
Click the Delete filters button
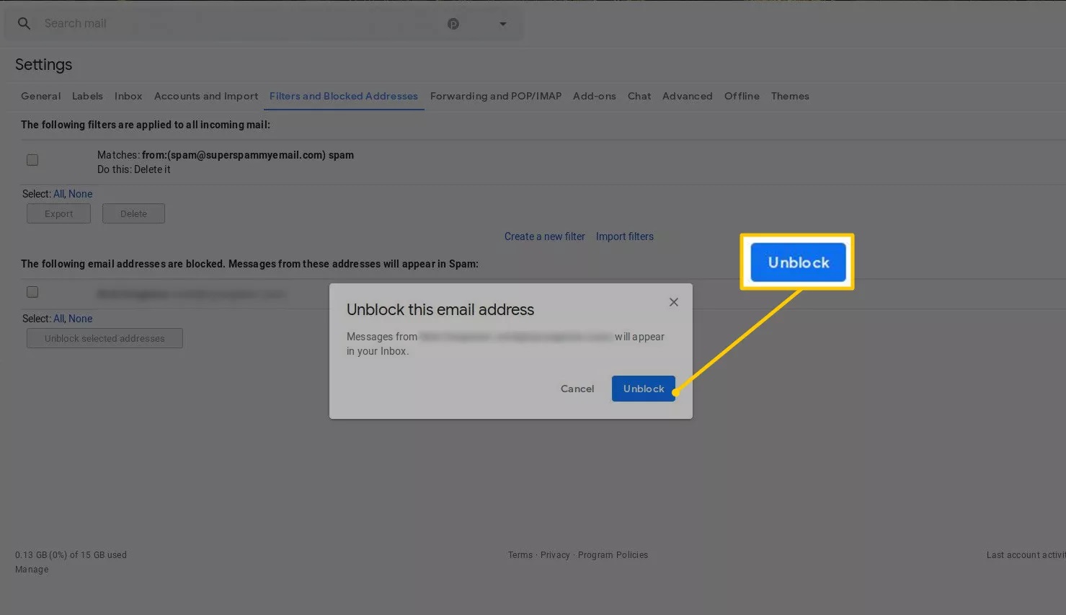coord(133,213)
